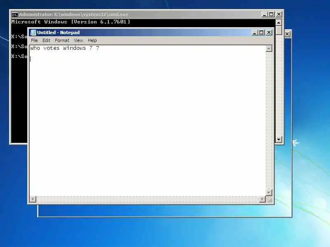The height and width of the screenshot is (247, 330).
Task: Close the window behind Notepad and cmd
Action: [x=287, y=34]
